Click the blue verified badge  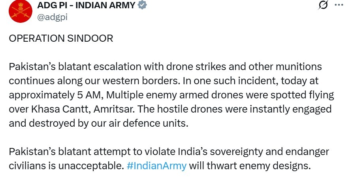tap(142, 5)
